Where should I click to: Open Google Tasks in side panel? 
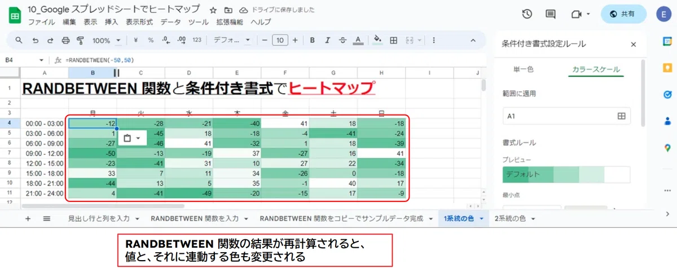coord(668,94)
